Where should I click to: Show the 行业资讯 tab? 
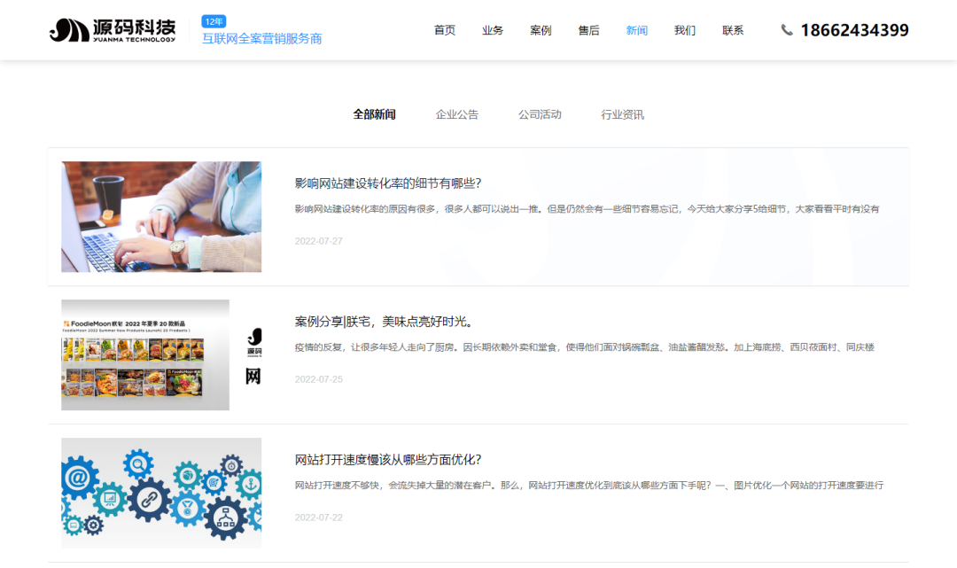pos(622,114)
